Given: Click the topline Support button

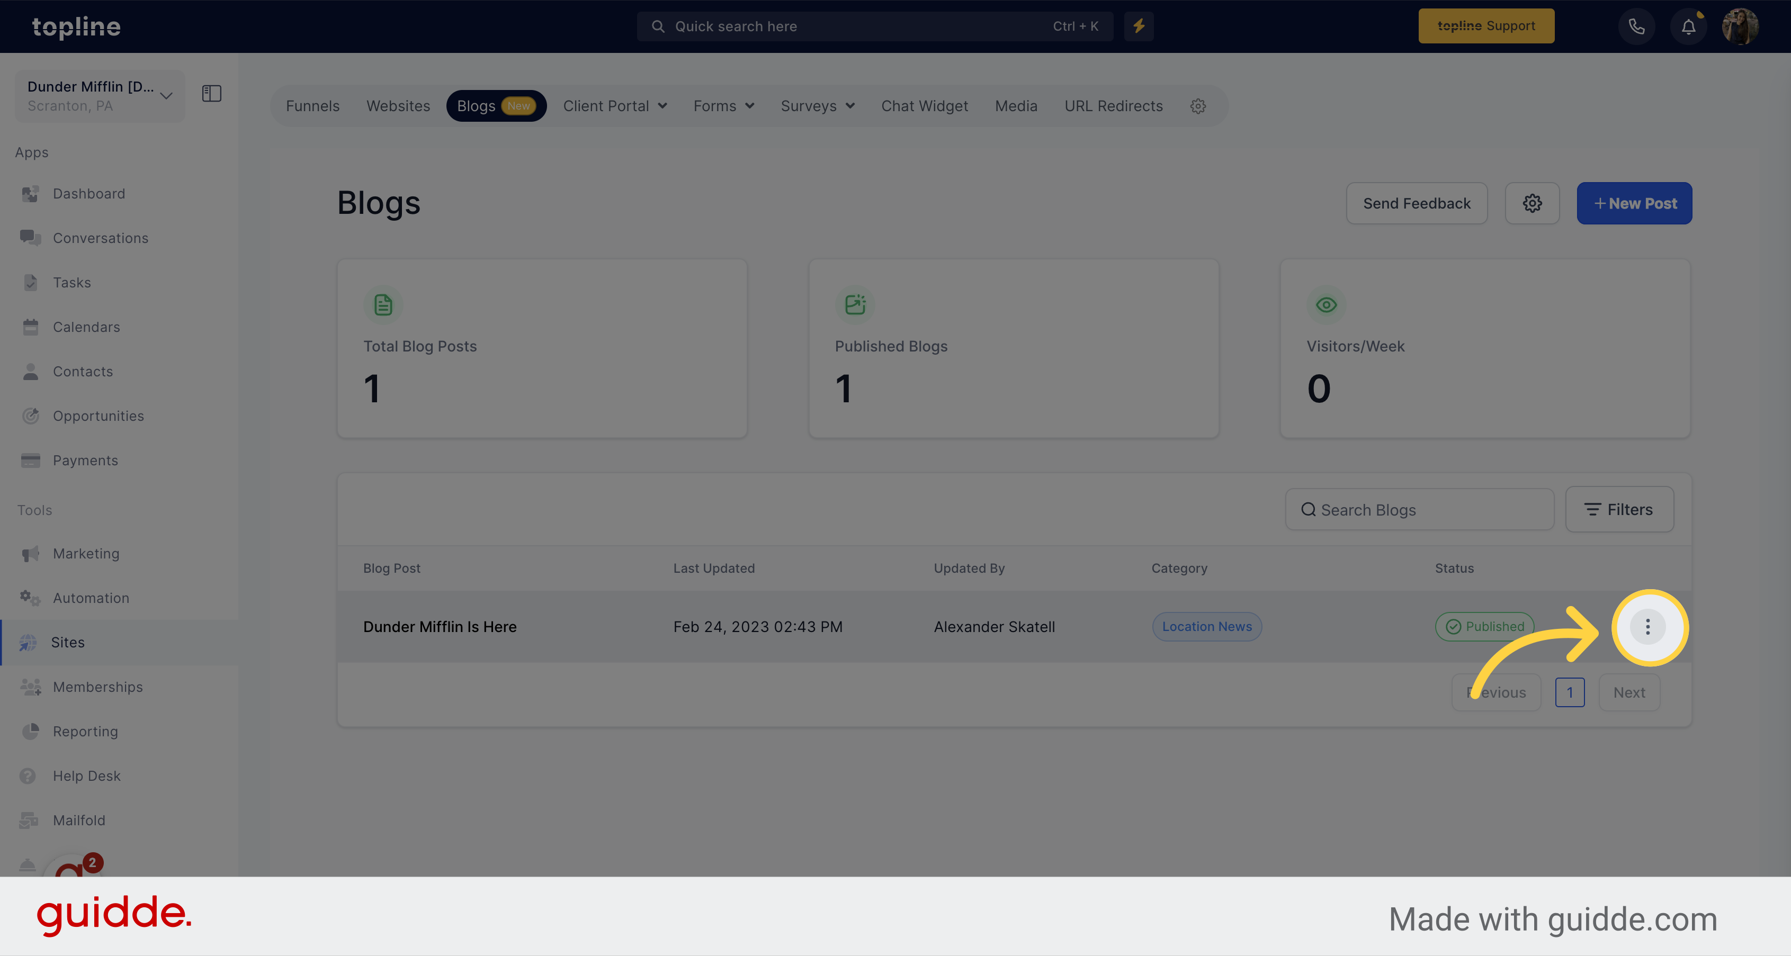Looking at the screenshot, I should (x=1486, y=26).
